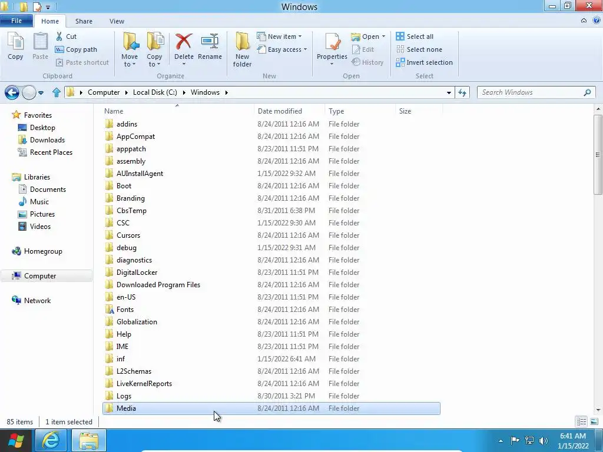Sort by the Date modified column header
The width and height of the screenshot is (603, 452).
(x=289, y=111)
